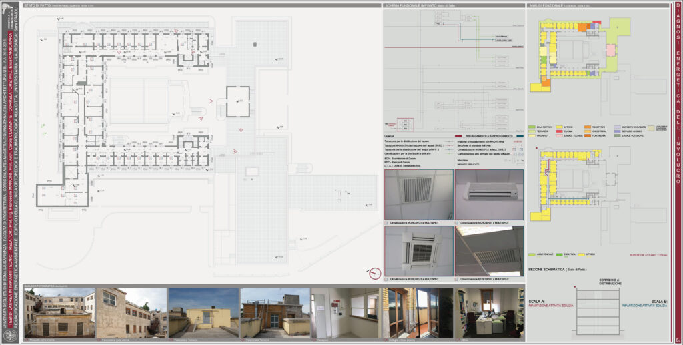Open the gallery photo of the white interior room
The width and height of the screenshot is (683, 345).
(346, 313)
